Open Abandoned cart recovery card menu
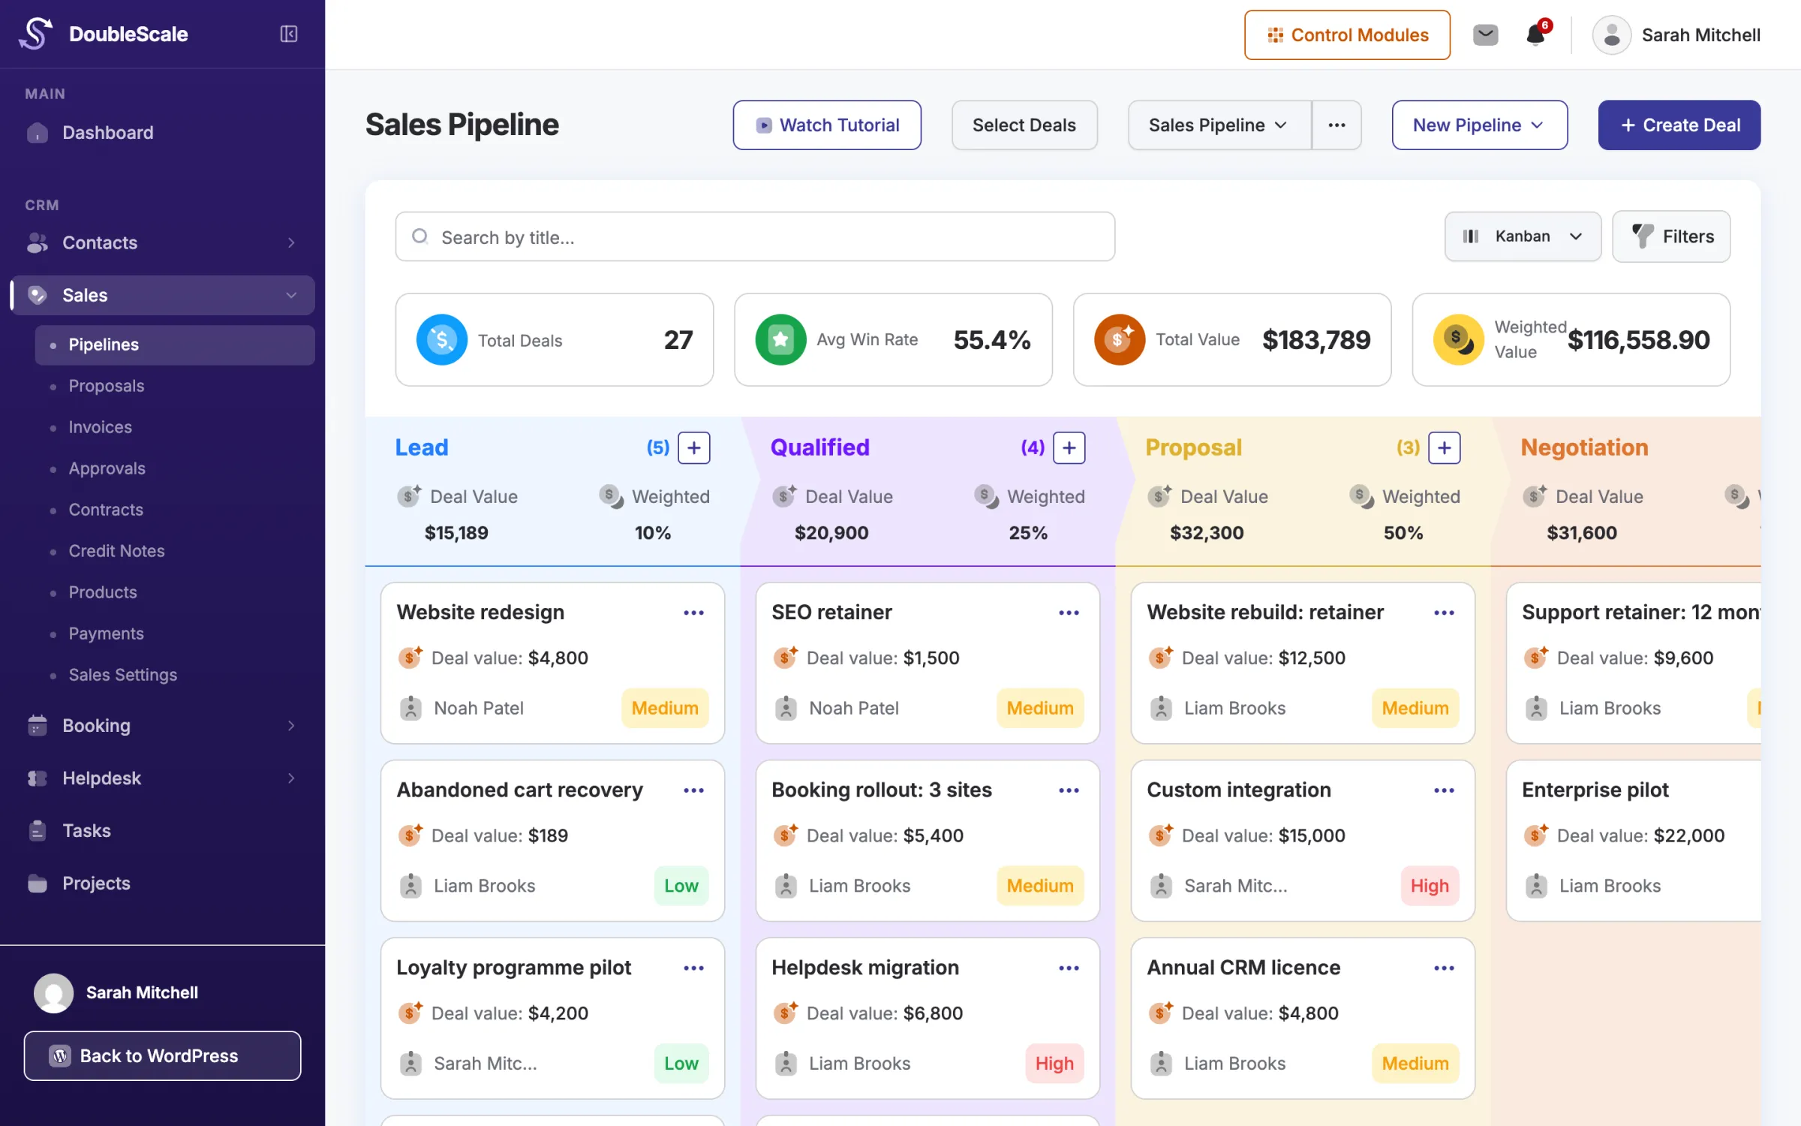Screen dimensions: 1801x1126 click(694, 790)
